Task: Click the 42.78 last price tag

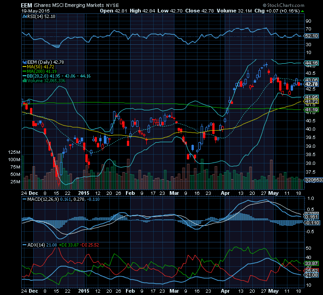Action: click(311, 84)
